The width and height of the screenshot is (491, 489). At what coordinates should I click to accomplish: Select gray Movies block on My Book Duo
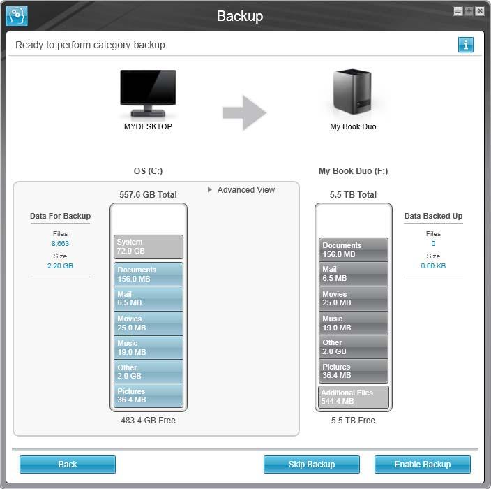[x=353, y=298]
